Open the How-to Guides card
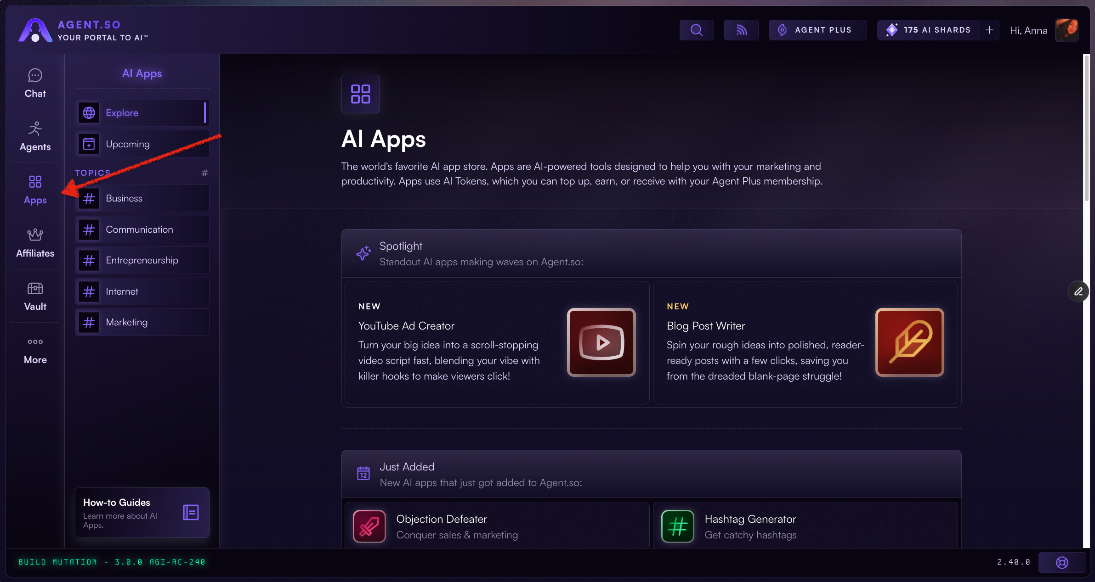The width and height of the screenshot is (1095, 582). click(142, 513)
